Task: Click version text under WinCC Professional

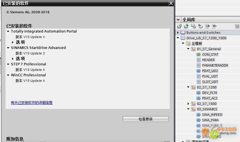Action: [30, 81]
